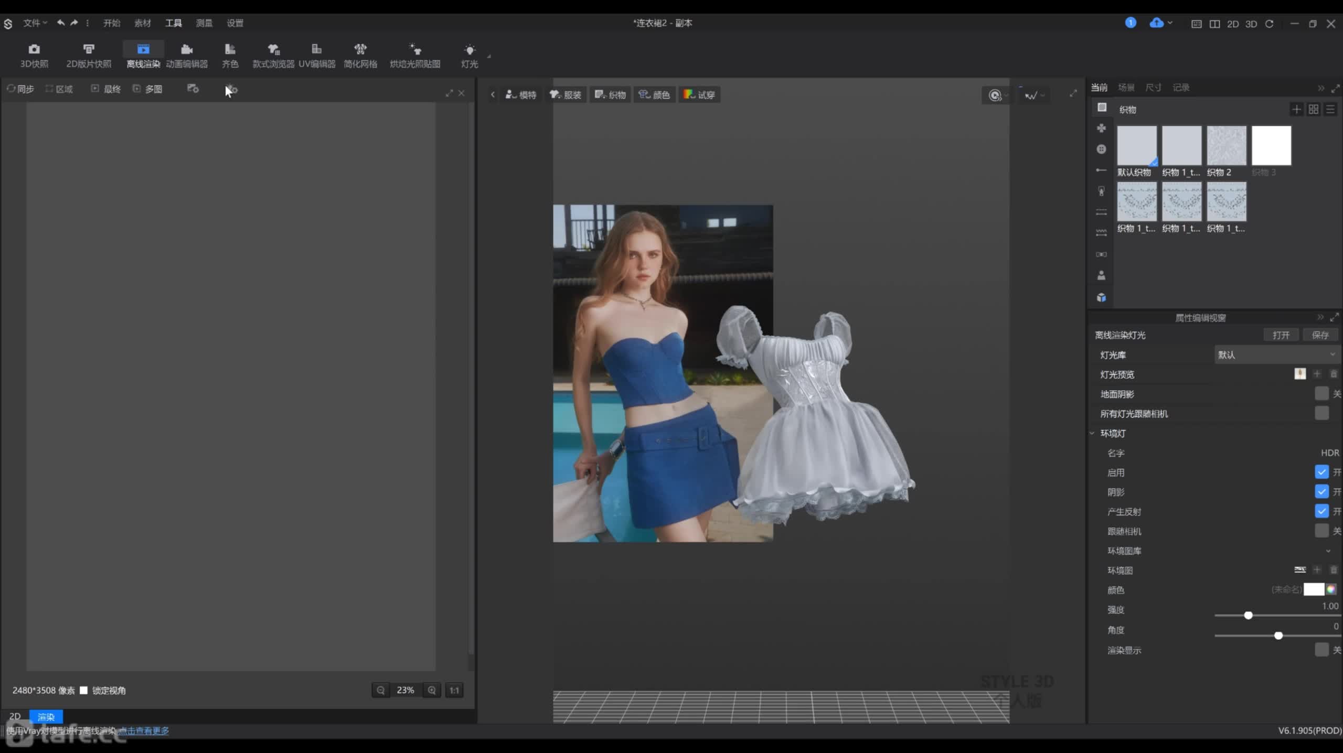Open the 开始 menu tab
This screenshot has width=1343, height=753.
coord(112,23)
